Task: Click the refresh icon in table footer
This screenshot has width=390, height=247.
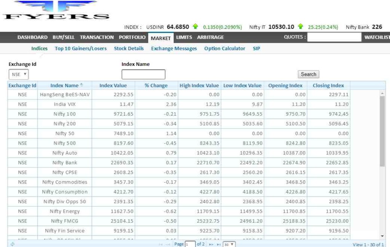Action: point(12,244)
